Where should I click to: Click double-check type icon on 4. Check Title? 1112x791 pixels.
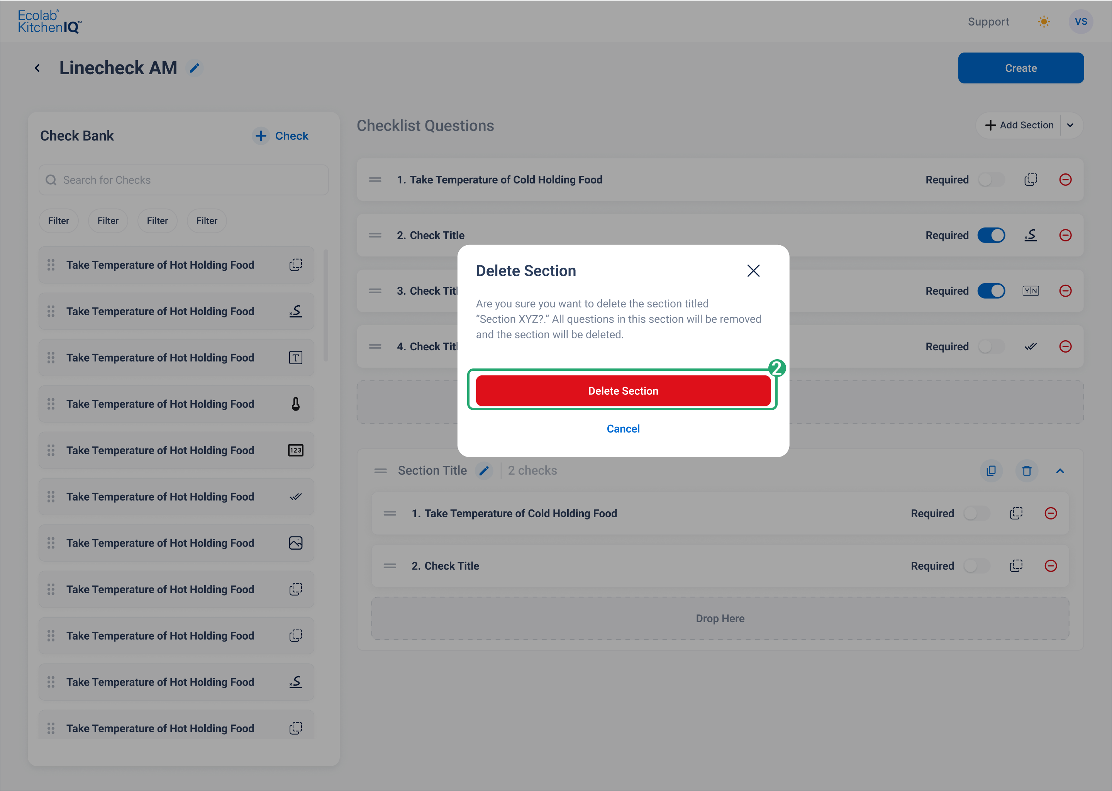pos(1030,346)
